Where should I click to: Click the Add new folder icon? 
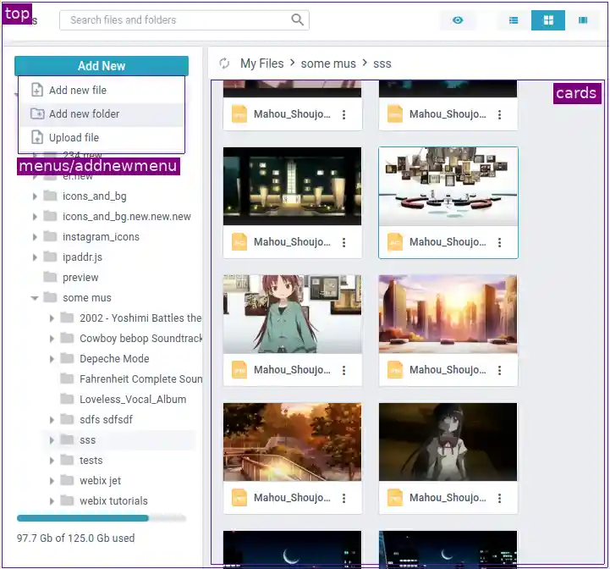[x=38, y=113]
